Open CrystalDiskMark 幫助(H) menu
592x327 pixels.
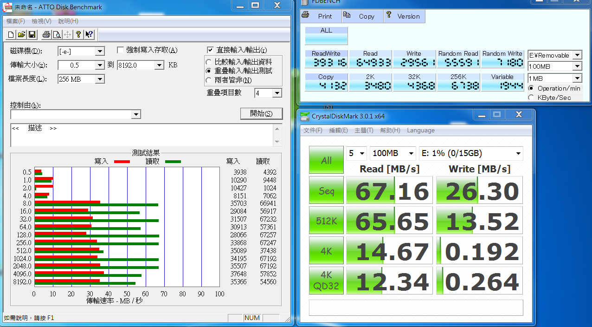390,131
